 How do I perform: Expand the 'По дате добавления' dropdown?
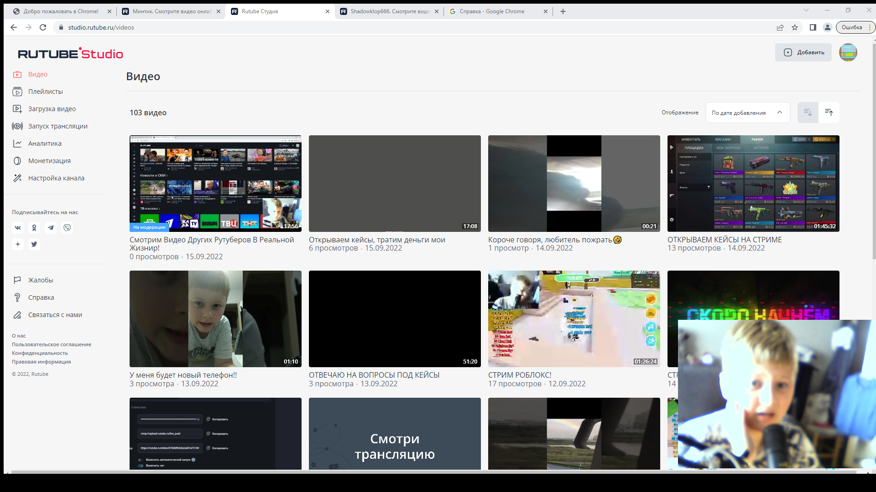pyautogui.click(x=747, y=113)
